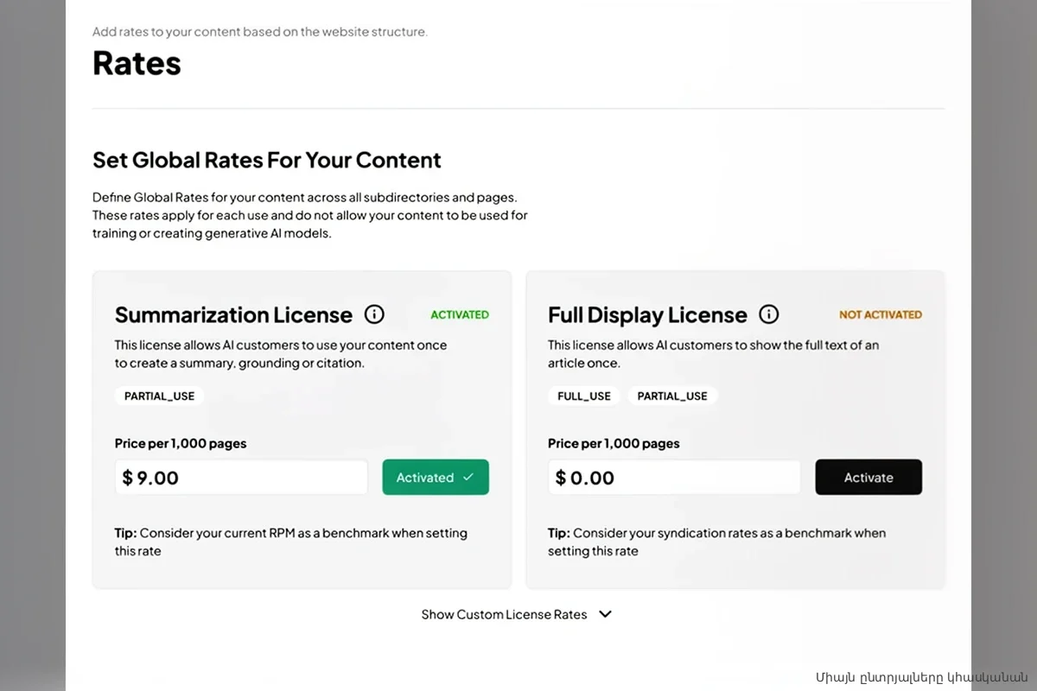This screenshot has width=1037, height=691.
Task: Click the orange NOT ACTIVATED status label
Action: coord(880,315)
